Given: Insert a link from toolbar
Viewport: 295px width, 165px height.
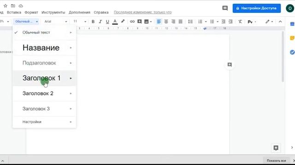Looking at the screenshot, I should click(132, 22).
